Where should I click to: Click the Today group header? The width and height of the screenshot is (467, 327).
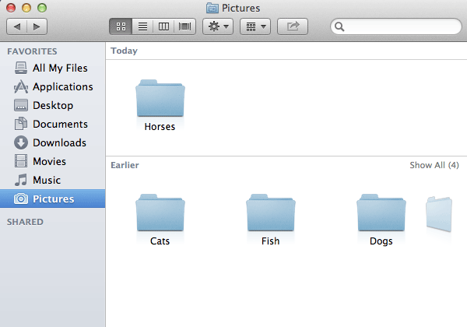124,51
